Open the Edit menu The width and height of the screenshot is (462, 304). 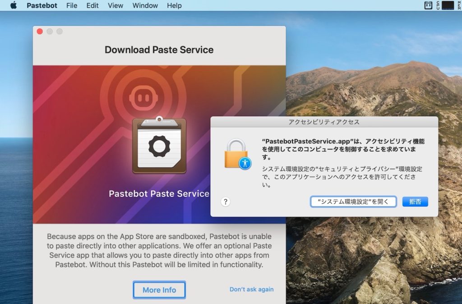click(x=92, y=5)
